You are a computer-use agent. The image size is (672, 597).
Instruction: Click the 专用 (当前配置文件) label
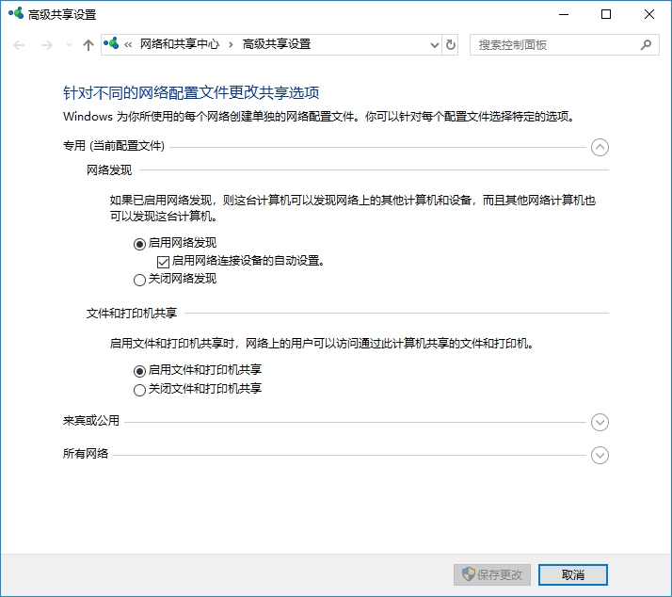pos(114,146)
